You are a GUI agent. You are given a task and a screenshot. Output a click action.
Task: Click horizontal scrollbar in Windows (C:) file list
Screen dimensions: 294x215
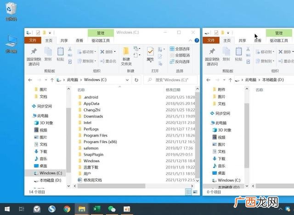tap(112, 186)
